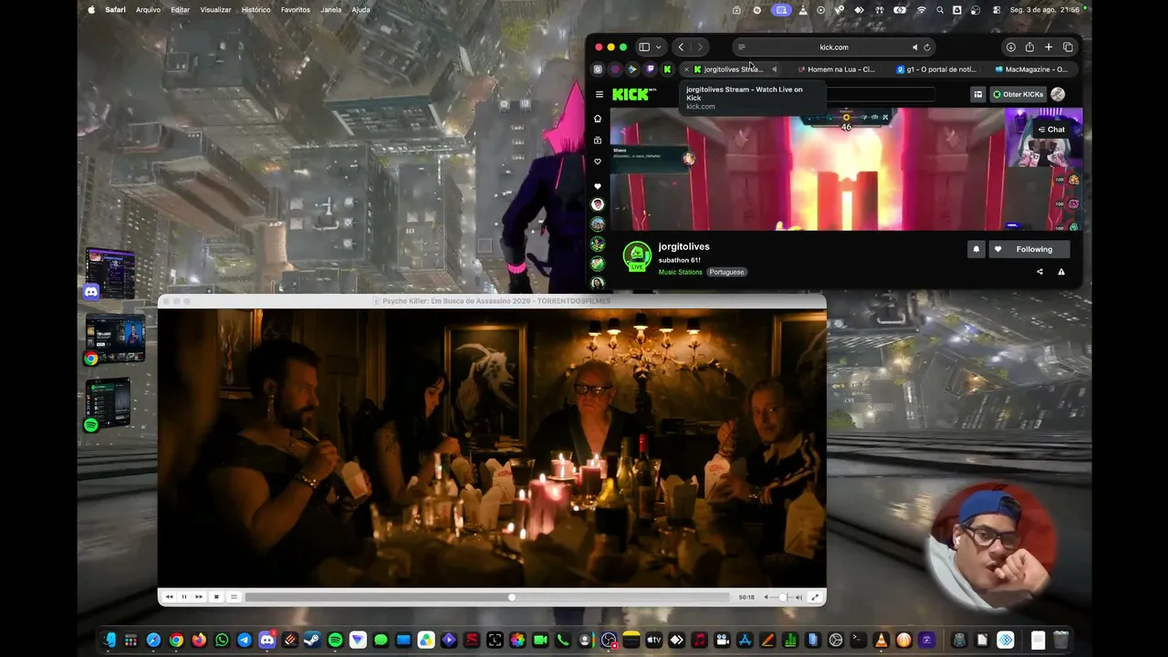1168x657 pixels.
Task: Select the Spotify Stage Manager window thumbnail
Action: [108, 403]
